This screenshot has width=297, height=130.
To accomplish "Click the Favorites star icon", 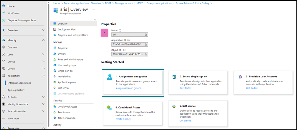I will click(x=4, y=30).
